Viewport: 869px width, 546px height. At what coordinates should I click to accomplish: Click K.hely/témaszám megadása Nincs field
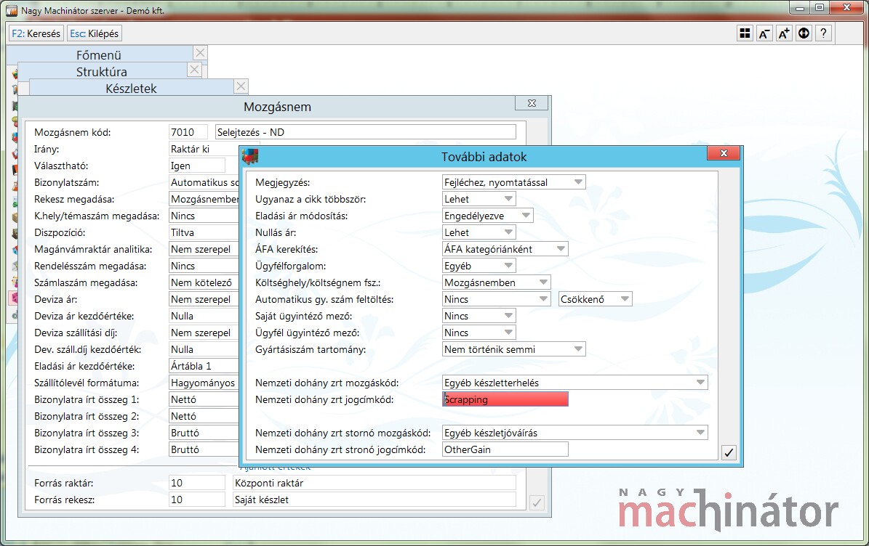coord(204,216)
